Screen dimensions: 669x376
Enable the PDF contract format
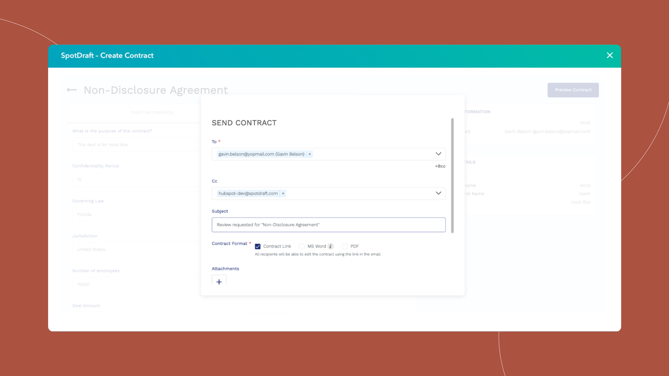pyautogui.click(x=344, y=246)
